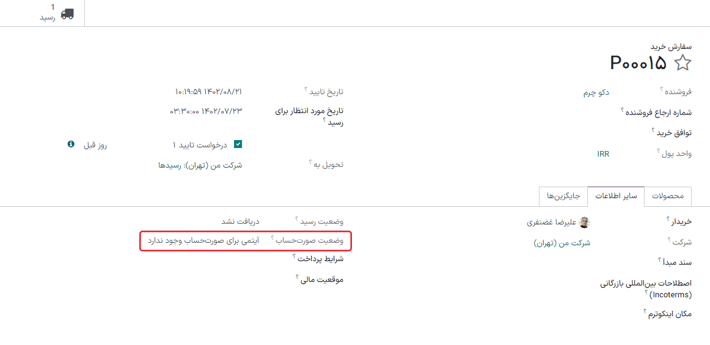This screenshot has width=710, height=345.
Task: Click help mark next to خریدار label
Action: tap(667, 220)
